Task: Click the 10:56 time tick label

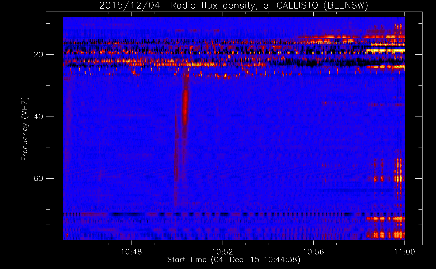Action: (313, 252)
